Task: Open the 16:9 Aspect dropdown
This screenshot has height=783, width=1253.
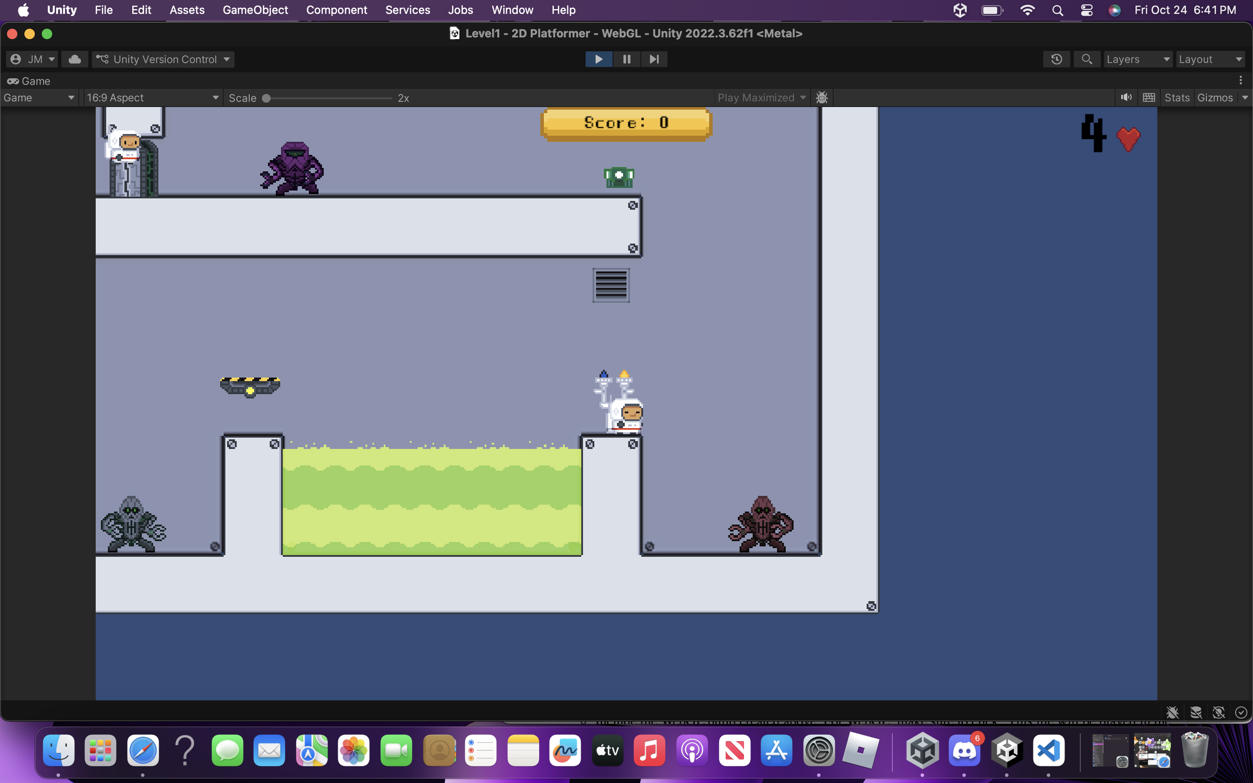Action: (x=152, y=97)
